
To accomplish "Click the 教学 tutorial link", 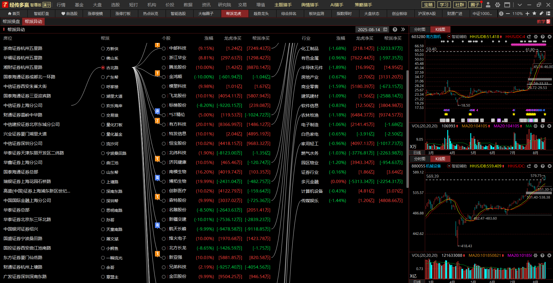I will point(541,22).
